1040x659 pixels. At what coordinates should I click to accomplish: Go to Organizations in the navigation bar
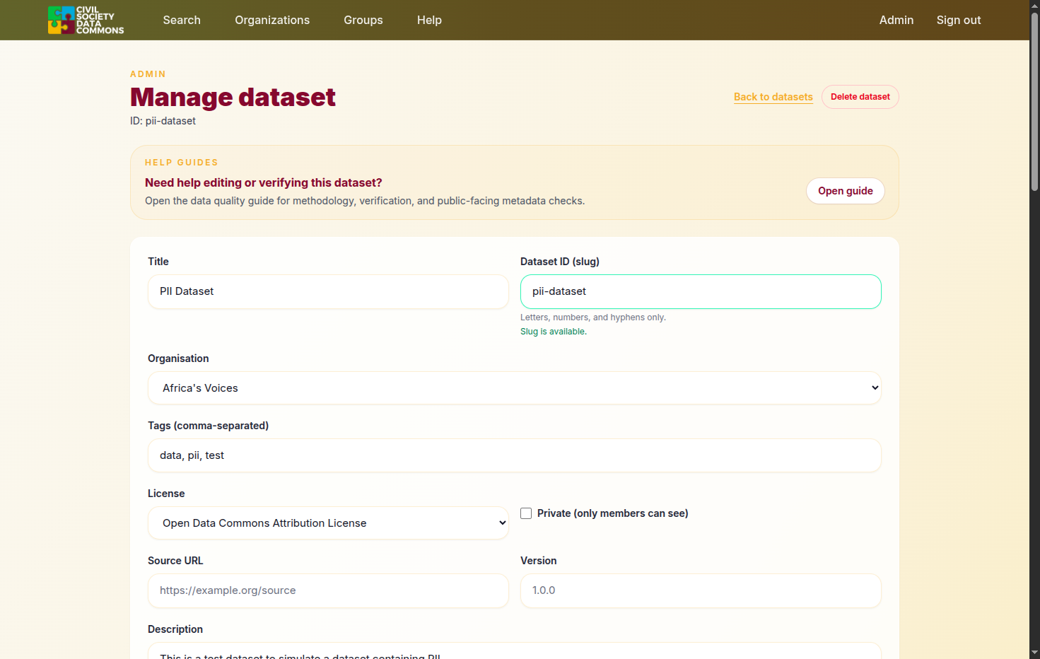pos(272,20)
